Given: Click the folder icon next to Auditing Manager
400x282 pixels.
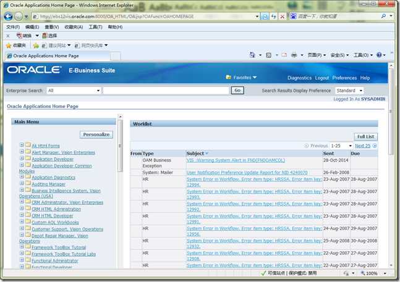Looking at the screenshot, I should (x=28, y=183).
